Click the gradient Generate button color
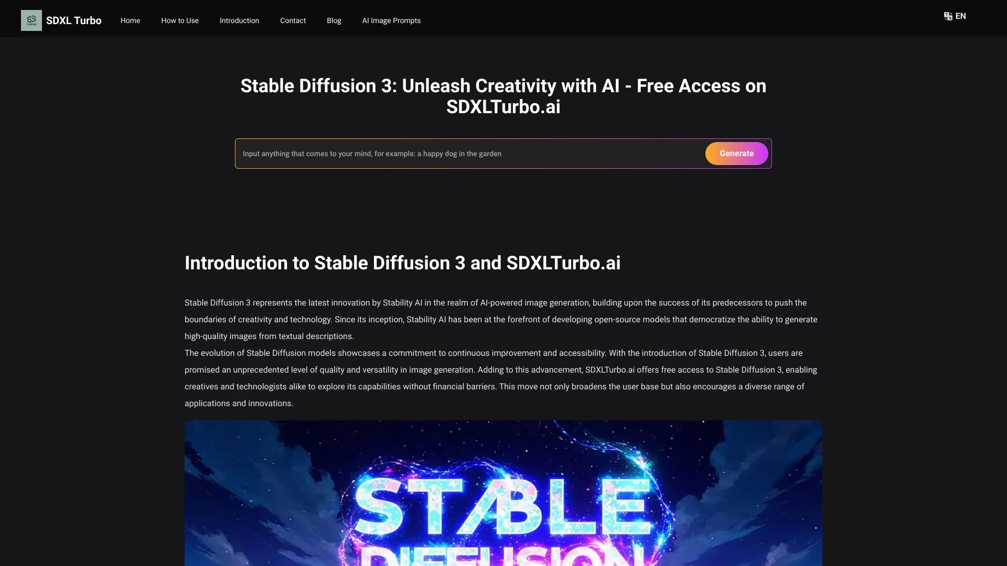The height and width of the screenshot is (566, 1007). (x=736, y=153)
